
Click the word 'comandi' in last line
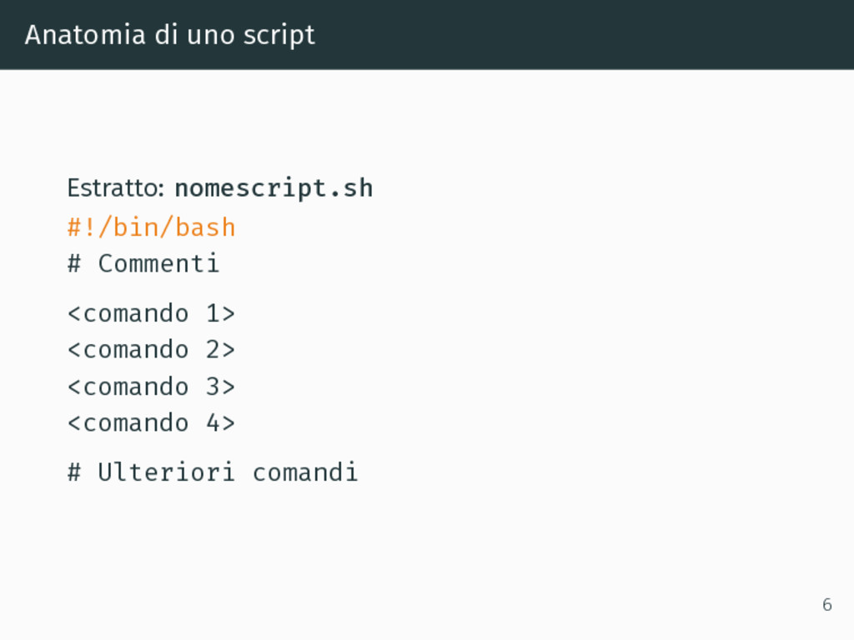pos(305,472)
